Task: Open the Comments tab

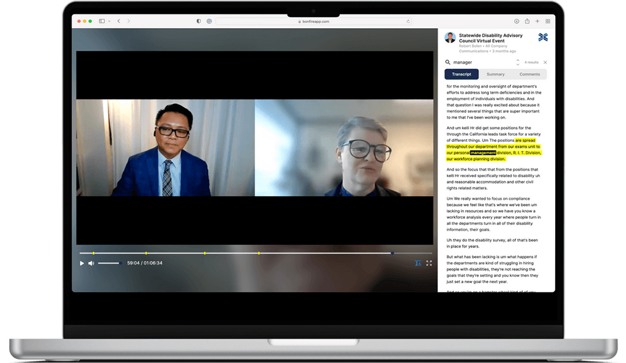Action: [529, 75]
